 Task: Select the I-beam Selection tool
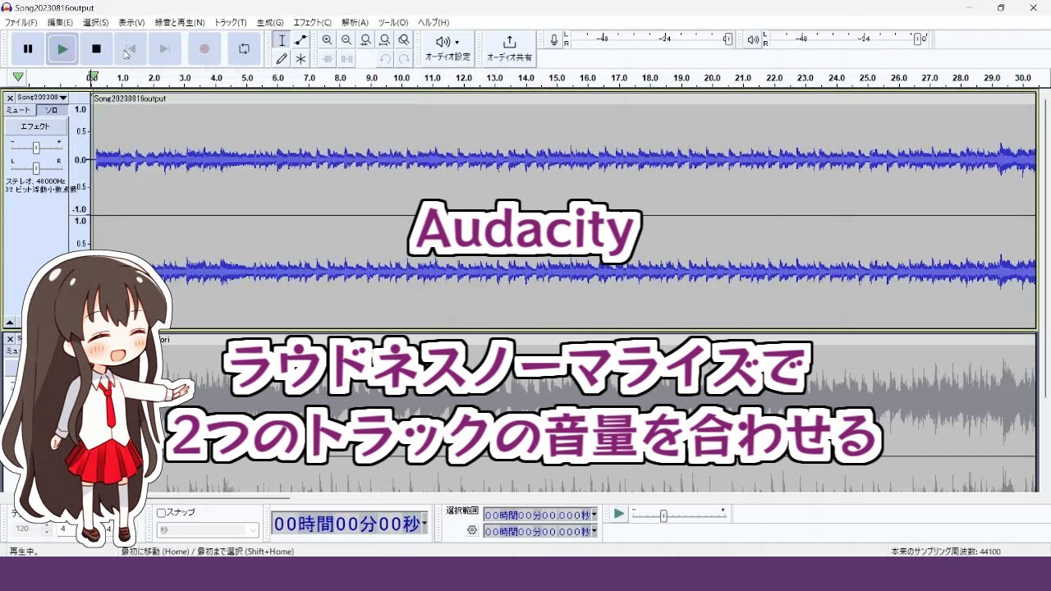282,40
